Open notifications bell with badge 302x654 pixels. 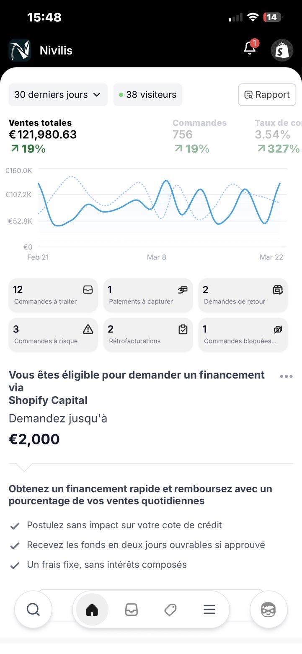[250, 49]
